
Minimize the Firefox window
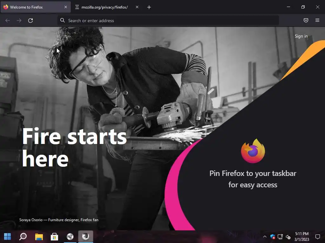(x=288, y=7)
